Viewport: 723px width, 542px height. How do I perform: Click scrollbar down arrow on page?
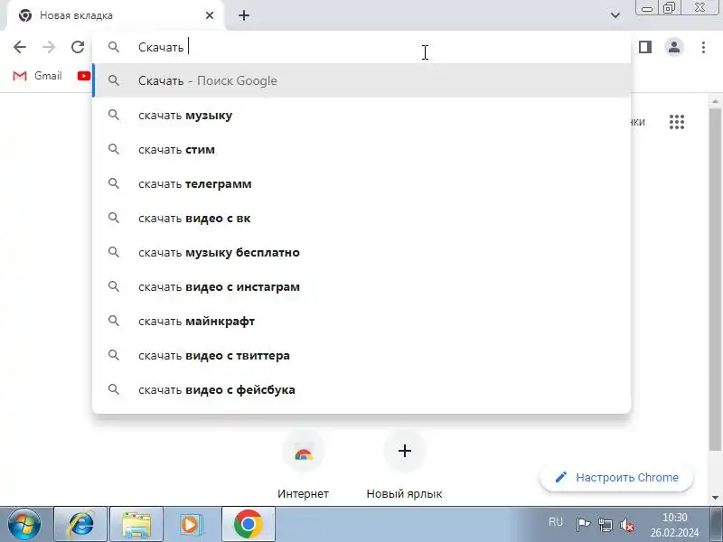pyautogui.click(x=715, y=498)
